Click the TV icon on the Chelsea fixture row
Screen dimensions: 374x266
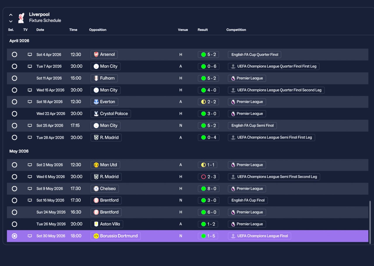pyautogui.click(x=30, y=189)
